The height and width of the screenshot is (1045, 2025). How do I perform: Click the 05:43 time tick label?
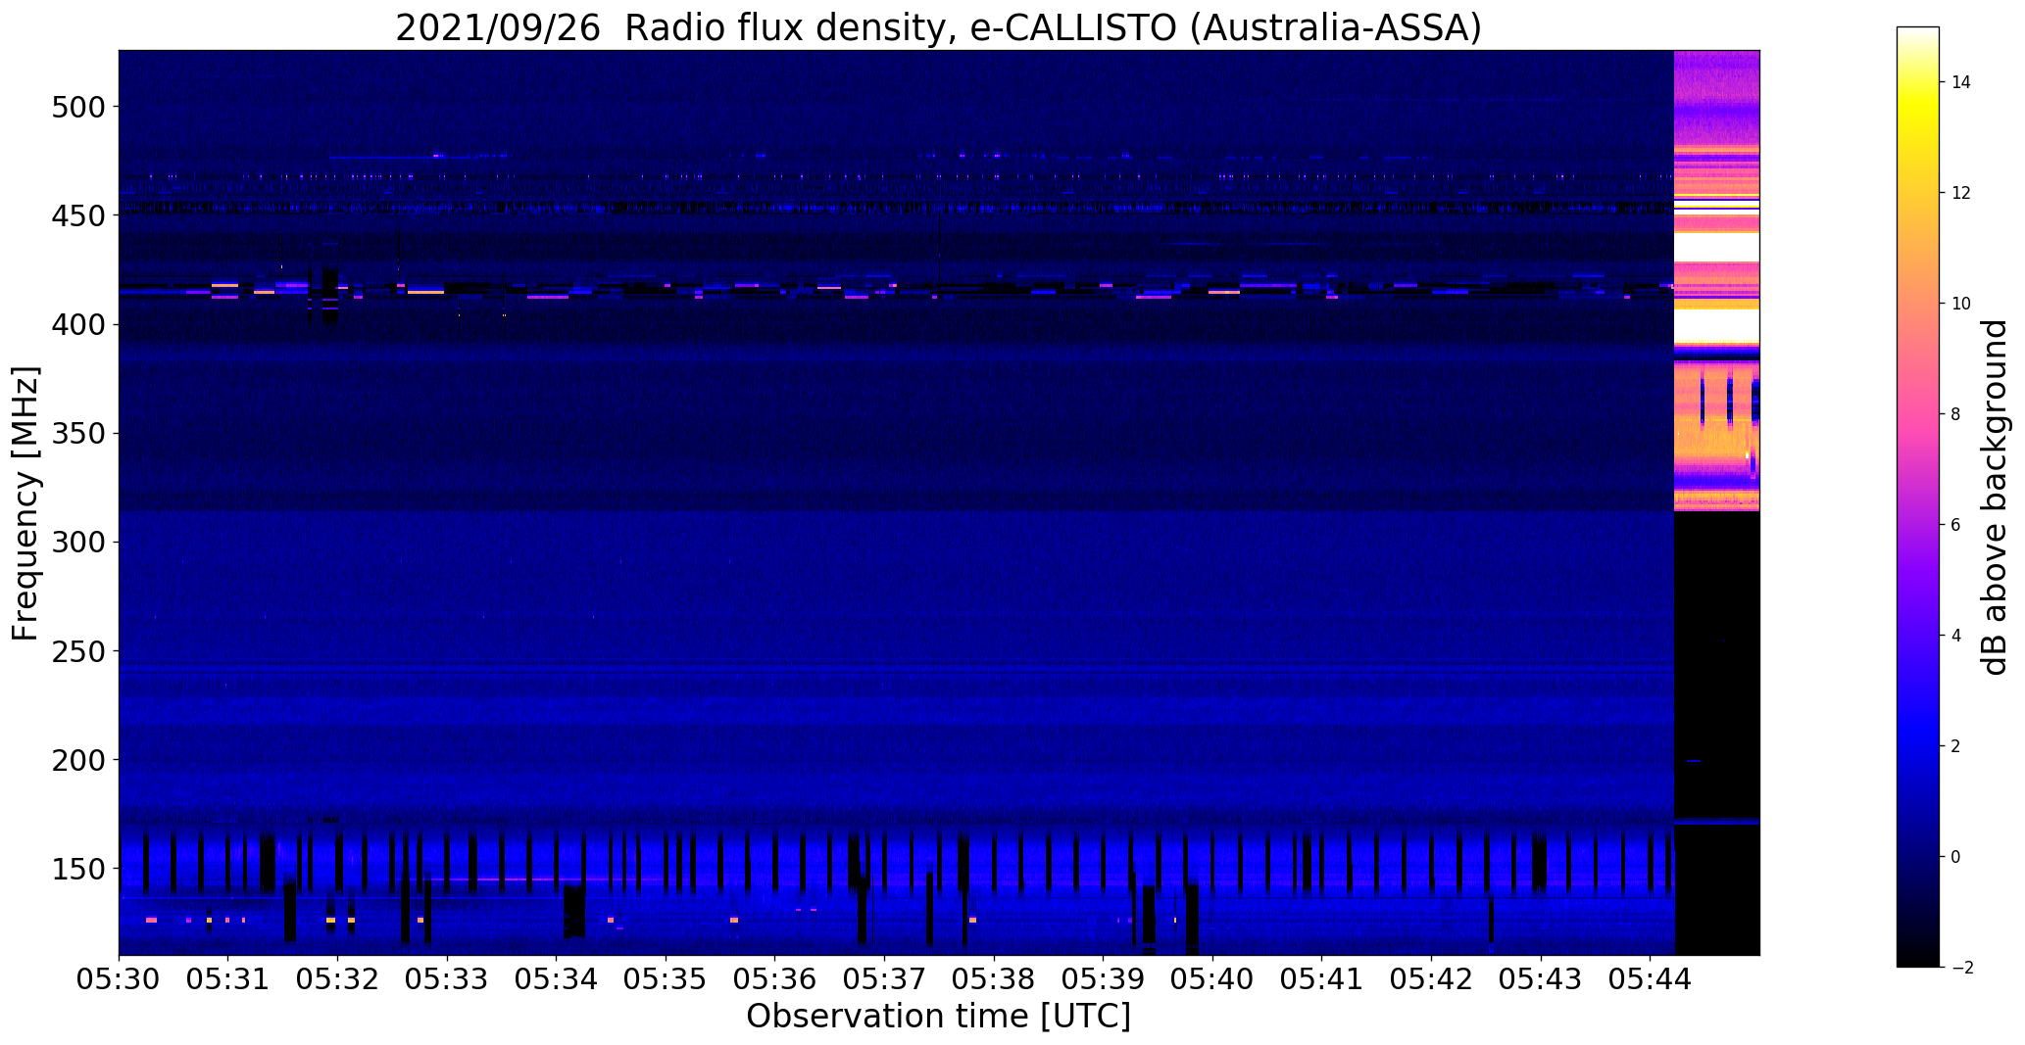coord(1542,979)
